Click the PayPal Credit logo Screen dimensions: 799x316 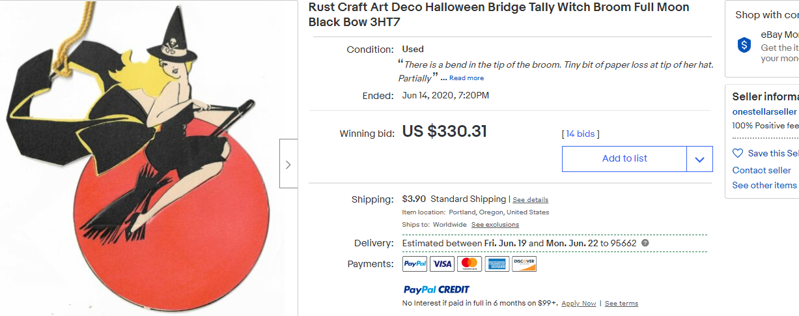(x=436, y=289)
